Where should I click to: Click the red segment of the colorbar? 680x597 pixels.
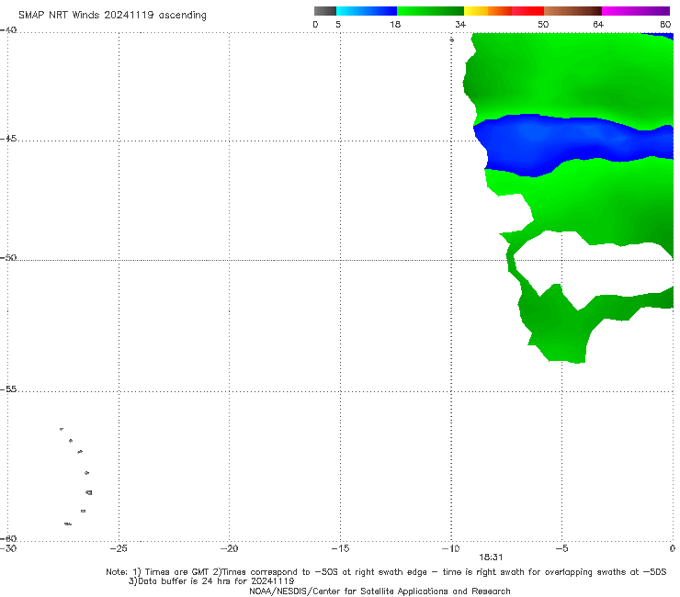pyautogui.click(x=527, y=11)
